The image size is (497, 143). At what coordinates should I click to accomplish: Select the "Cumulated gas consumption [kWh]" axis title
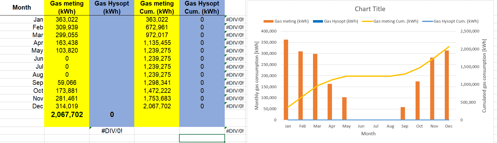tap(484, 76)
